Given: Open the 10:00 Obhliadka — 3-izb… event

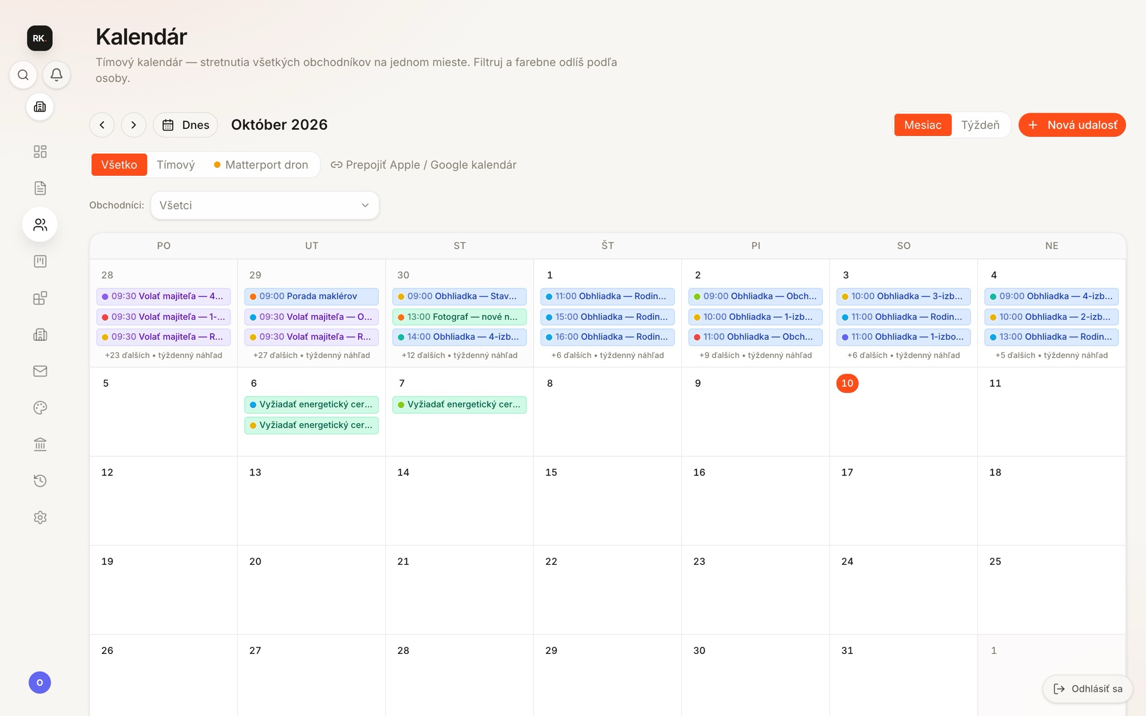Looking at the screenshot, I should coord(903,296).
